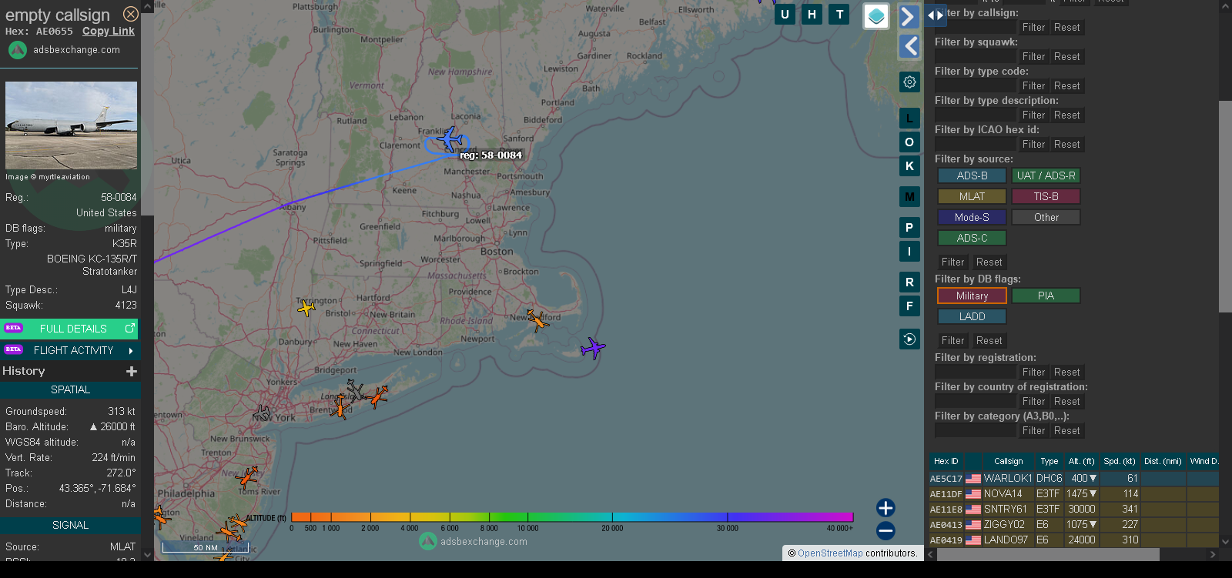Click the T map toolbar button
Screen dimensions: 1232x578
[x=839, y=14]
